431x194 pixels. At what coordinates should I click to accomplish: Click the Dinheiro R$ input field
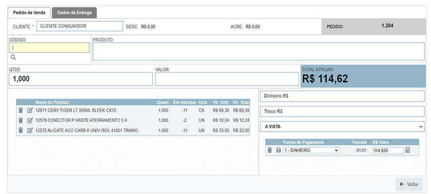click(x=341, y=96)
